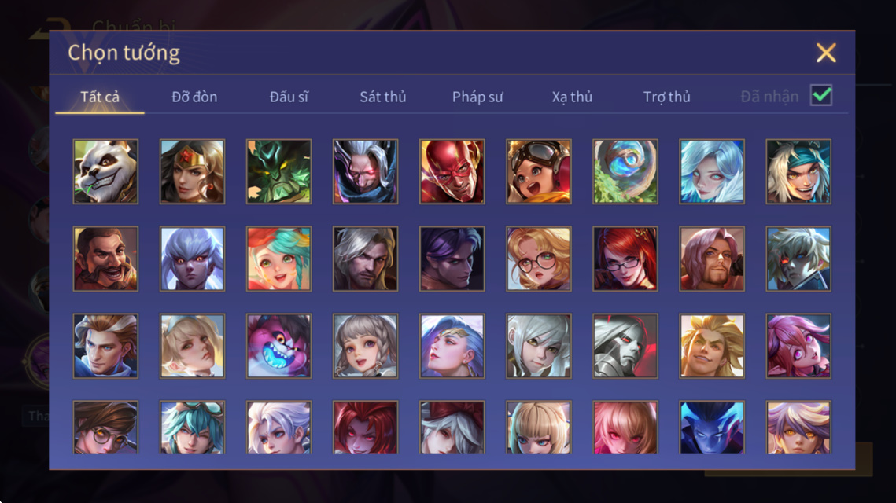Viewport: 896px width, 503px height.
Task: Pick the blonde girl with round glasses
Action: [x=538, y=259]
